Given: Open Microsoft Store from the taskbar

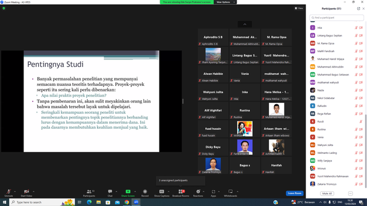Looking at the screenshot, I should pos(108,202).
